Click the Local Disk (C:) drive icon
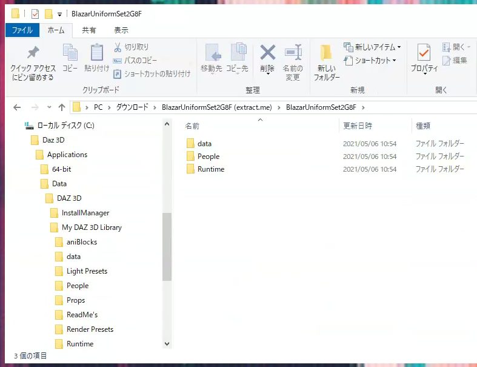 (29, 126)
